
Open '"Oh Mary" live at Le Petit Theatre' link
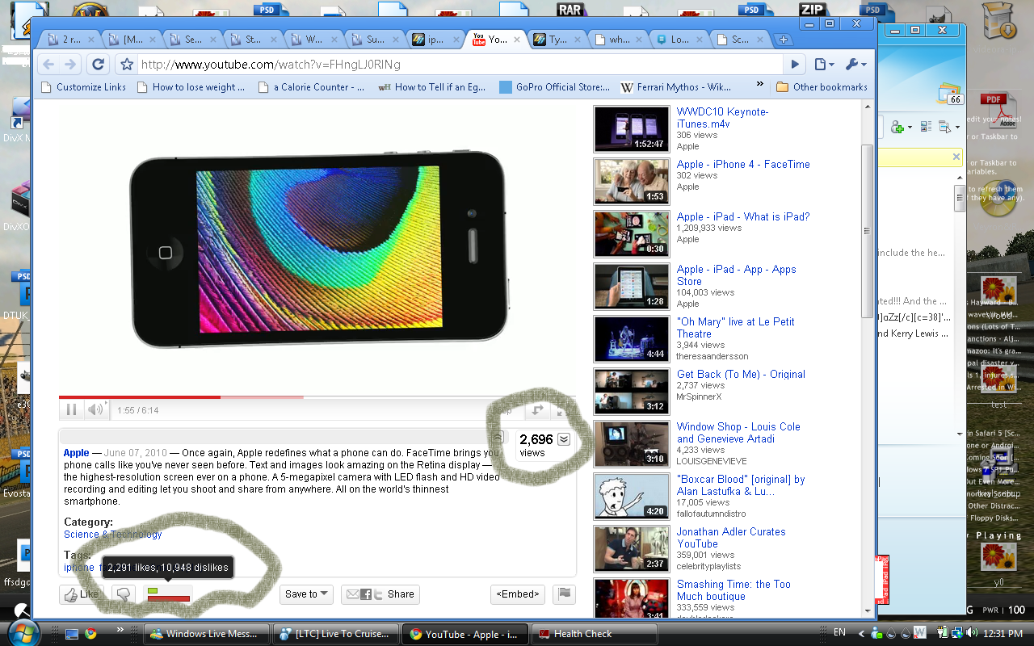(736, 328)
